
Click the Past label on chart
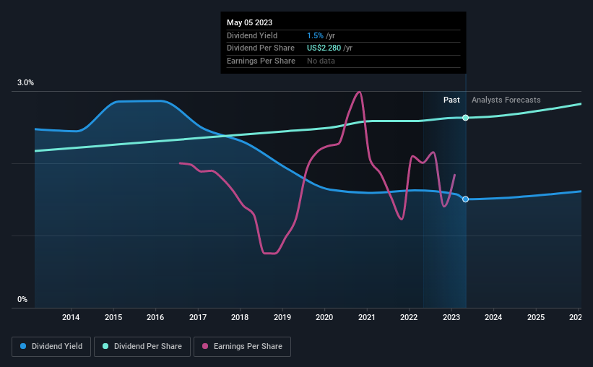click(x=451, y=100)
